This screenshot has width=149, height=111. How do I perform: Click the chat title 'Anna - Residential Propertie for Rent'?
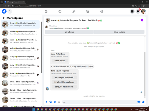click(77, 20)
